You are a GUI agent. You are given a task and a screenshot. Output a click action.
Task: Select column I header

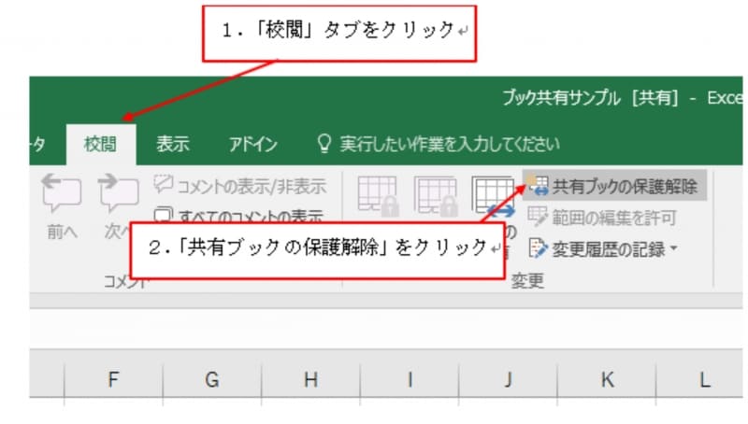[x=410, y=379]
